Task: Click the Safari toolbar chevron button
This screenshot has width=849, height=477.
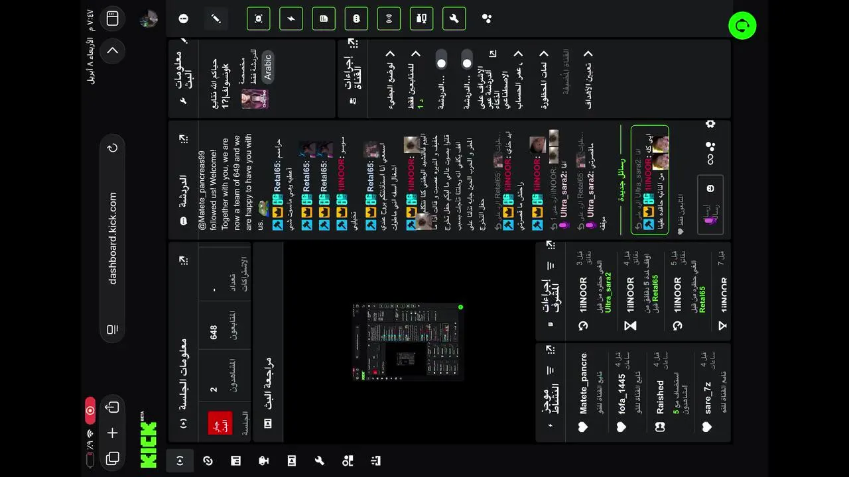Action: (x=113, y=50)
